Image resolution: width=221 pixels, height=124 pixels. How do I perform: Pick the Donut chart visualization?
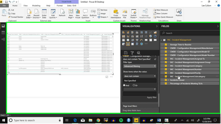(x=155, y=36)
